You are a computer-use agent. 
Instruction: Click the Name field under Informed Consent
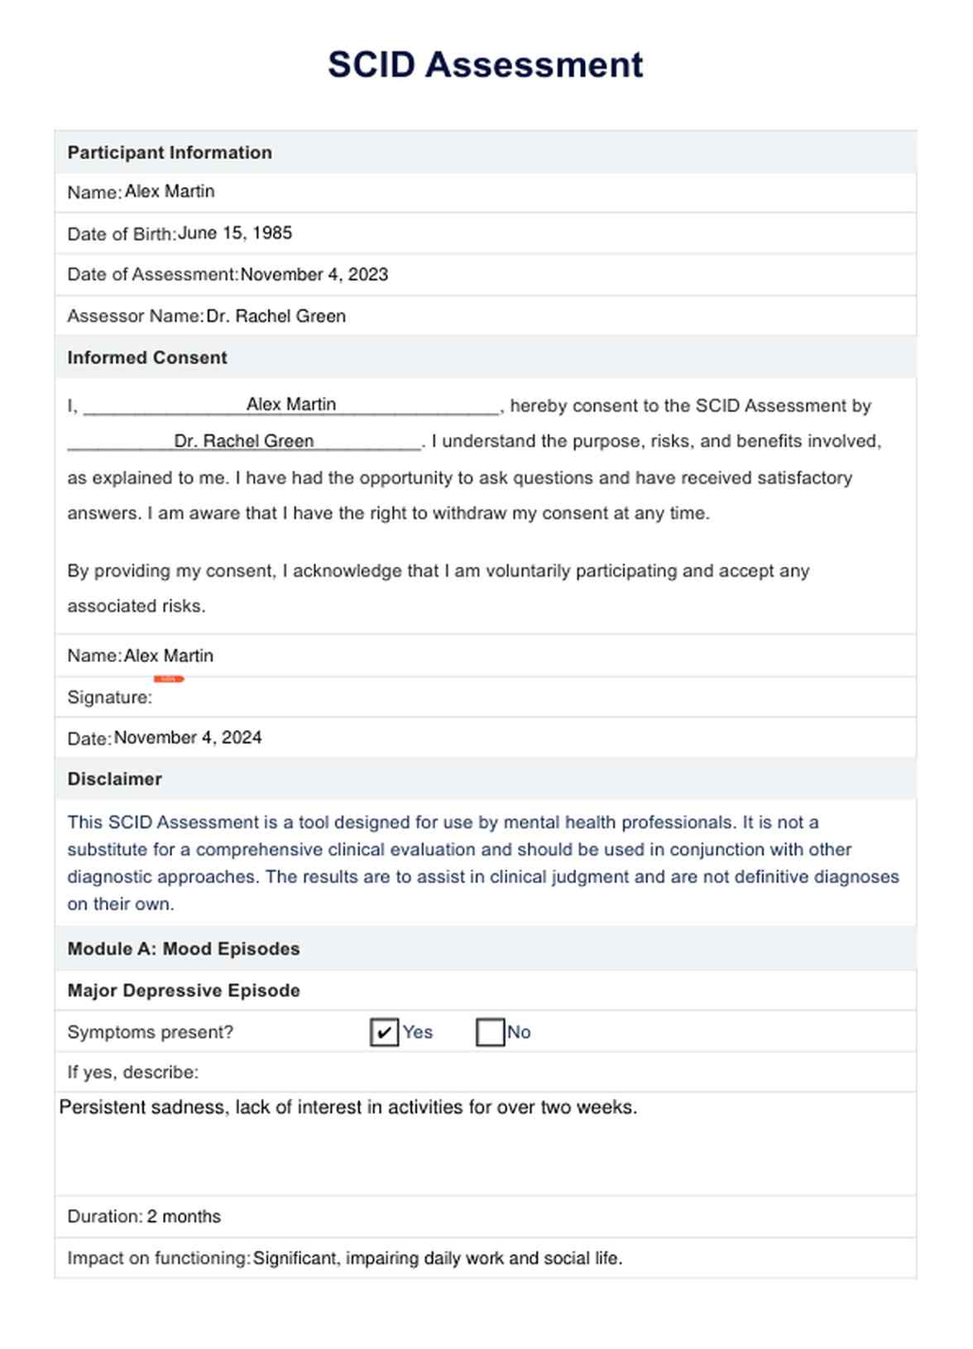tap(169, 656)
